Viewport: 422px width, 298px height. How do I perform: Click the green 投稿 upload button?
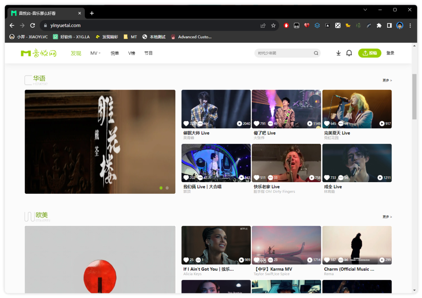coord(370,53)
